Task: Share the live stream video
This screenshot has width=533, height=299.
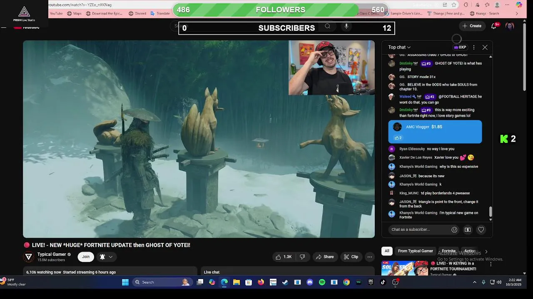Action: (x=324, y=257)
